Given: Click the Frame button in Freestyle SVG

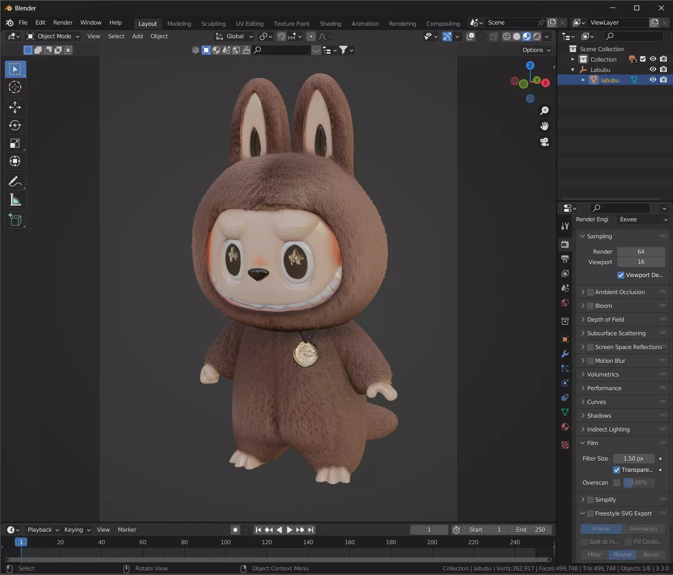Looking at the screenshot, I should 601,529.
